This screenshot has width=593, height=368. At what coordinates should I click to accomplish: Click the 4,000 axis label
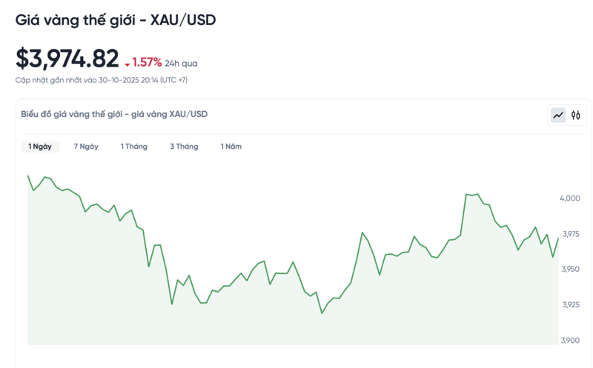570,198
